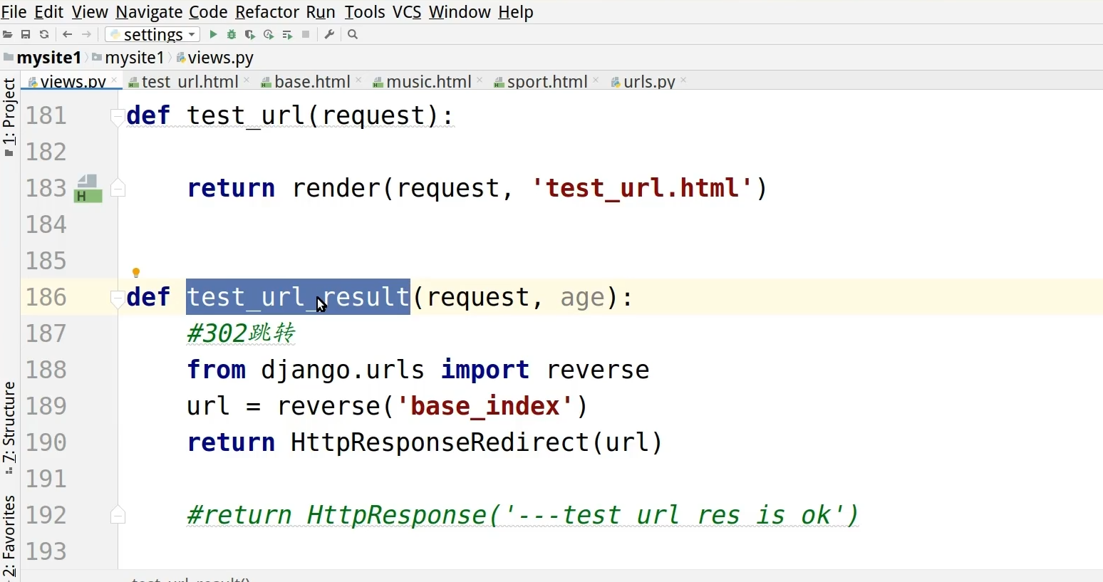Image resolution: width=1103 pixels, height=582 pixels.
Task: Toggle the 1: Project tool window
Action: coord(9,117)
